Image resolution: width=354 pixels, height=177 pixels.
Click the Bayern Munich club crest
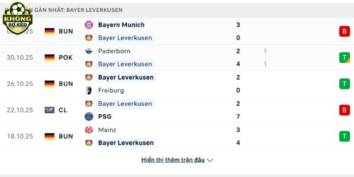[89, 25]
